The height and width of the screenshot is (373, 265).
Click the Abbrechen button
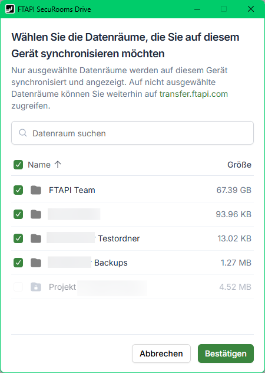tap(161, 354)
